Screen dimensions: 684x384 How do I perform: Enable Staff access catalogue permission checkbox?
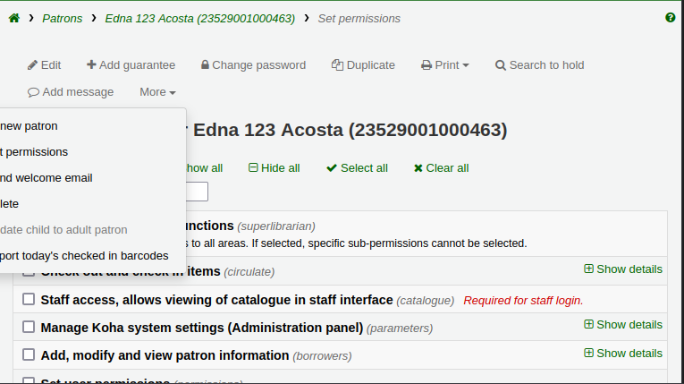click(x=29, y=300)
